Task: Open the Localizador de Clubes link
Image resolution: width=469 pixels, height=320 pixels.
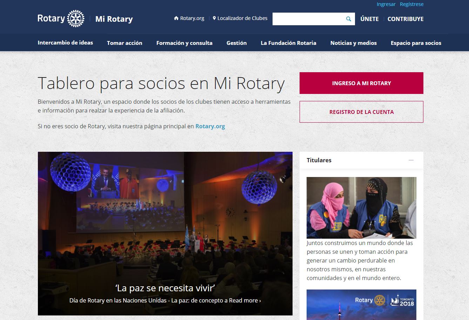Action: [x=240, y=18]
